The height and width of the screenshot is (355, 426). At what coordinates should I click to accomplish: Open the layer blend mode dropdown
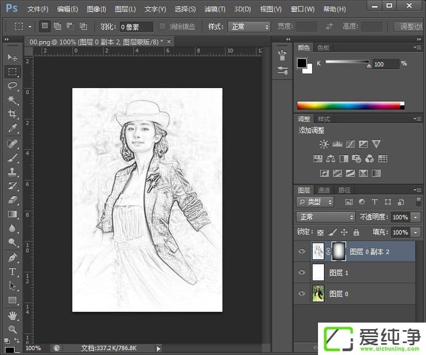point(325,217)
